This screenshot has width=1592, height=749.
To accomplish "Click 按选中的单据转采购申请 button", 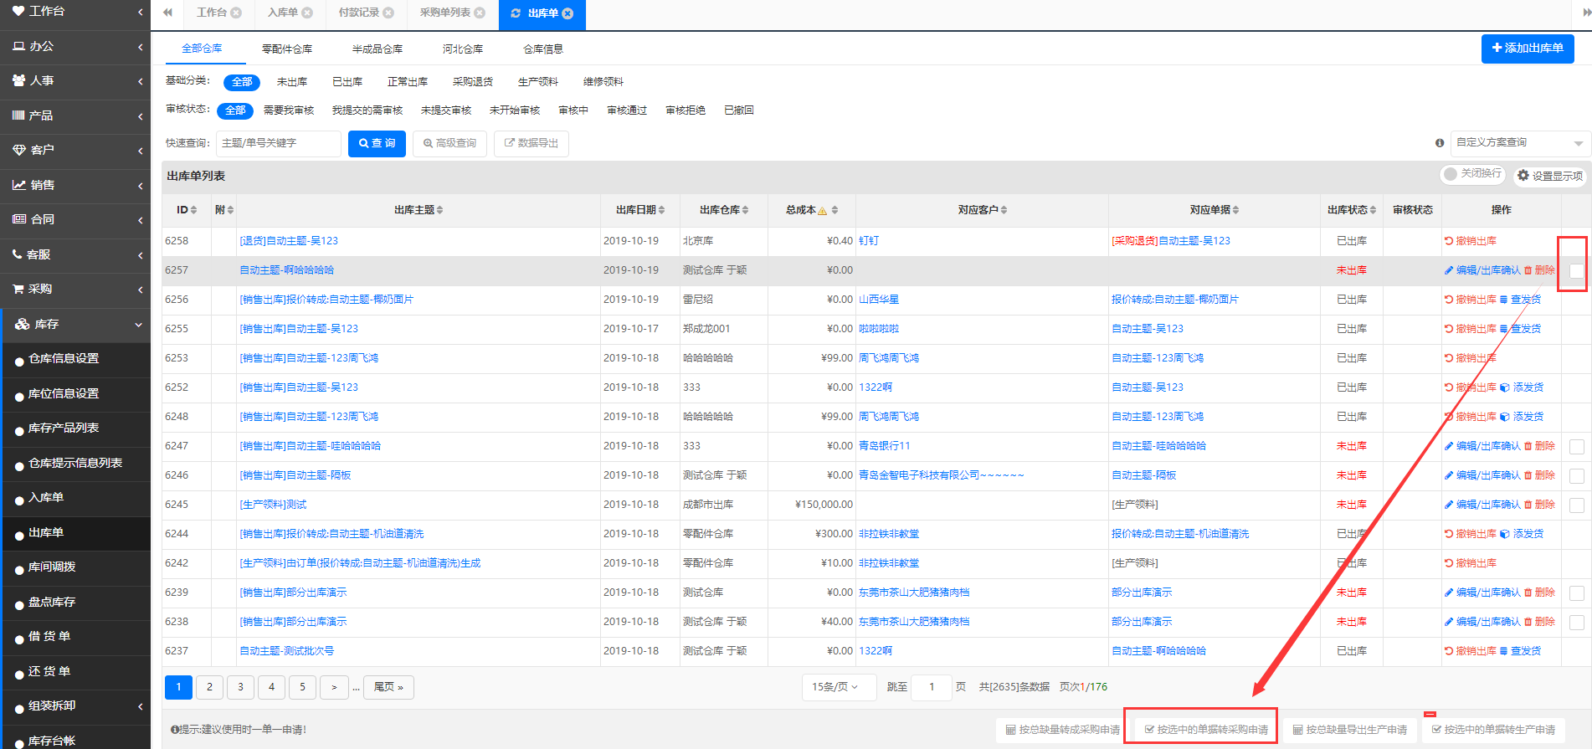I will (x=1206, y=730).
